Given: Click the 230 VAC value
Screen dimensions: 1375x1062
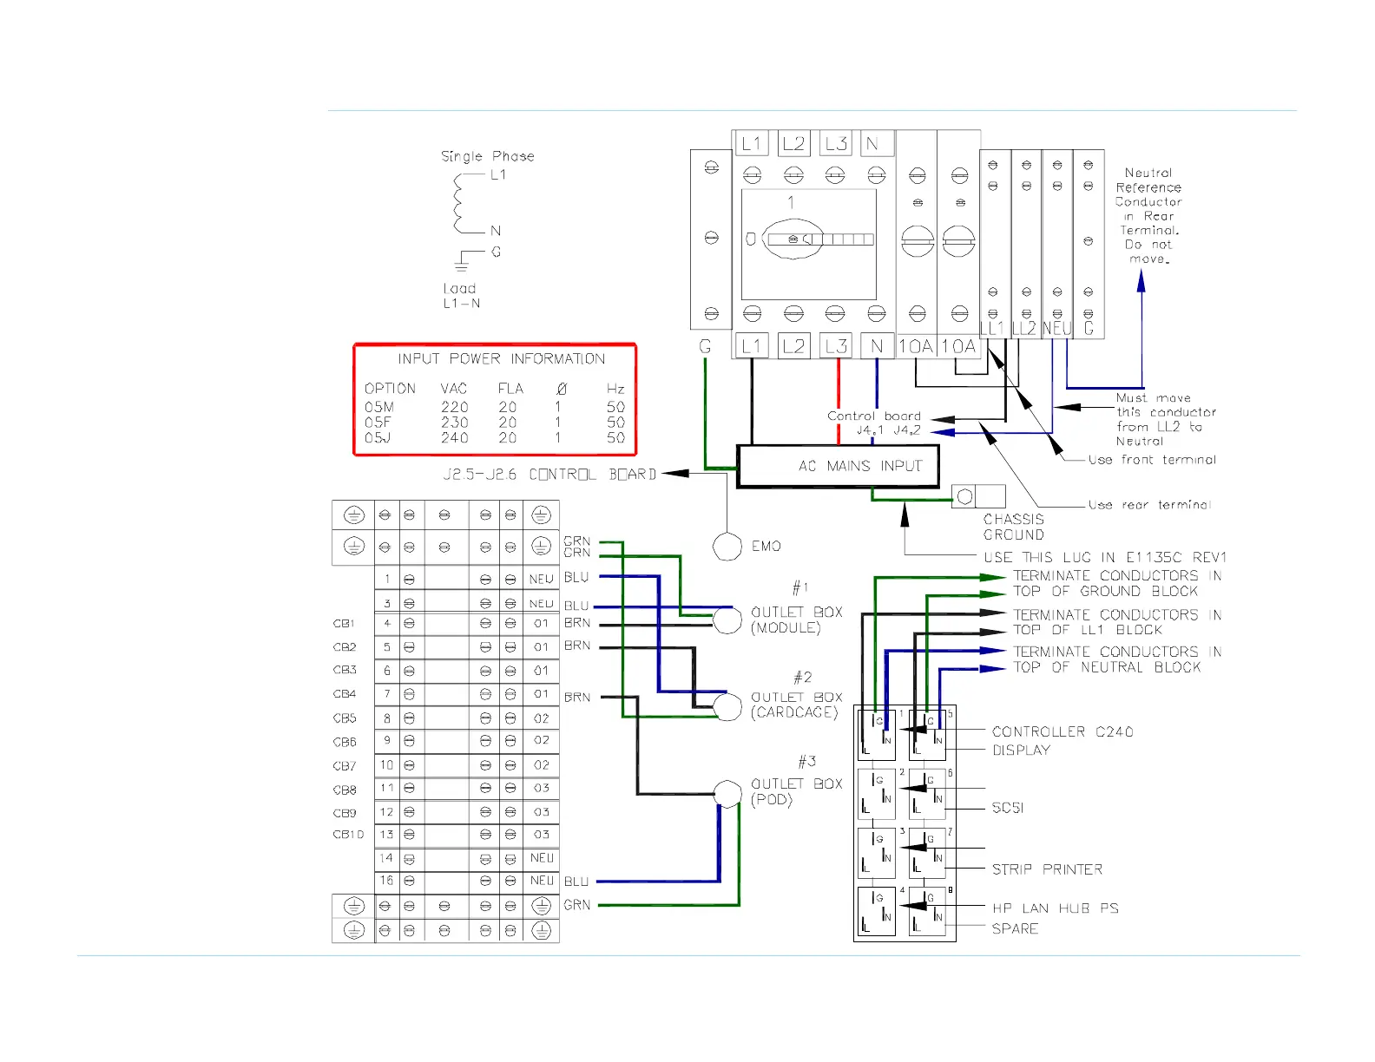Looking at the screenshot, I should (x=454, y=423).
